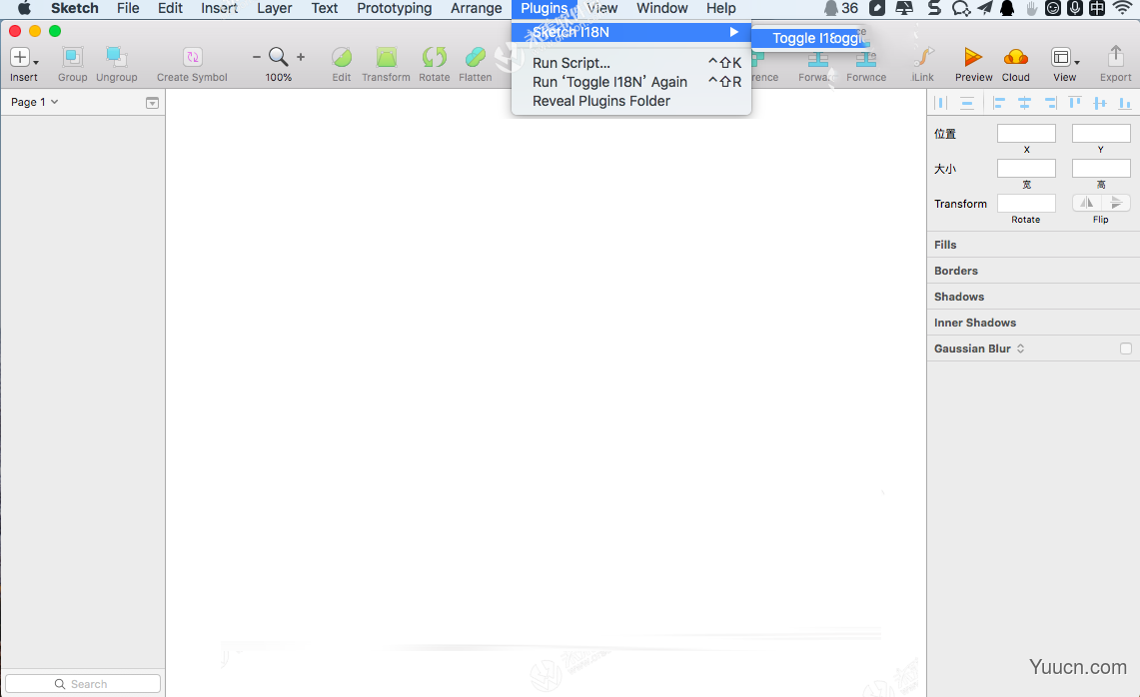Open the Window menu
The height and width of the screenshot is (697, 1140).
tap(661, 9)
